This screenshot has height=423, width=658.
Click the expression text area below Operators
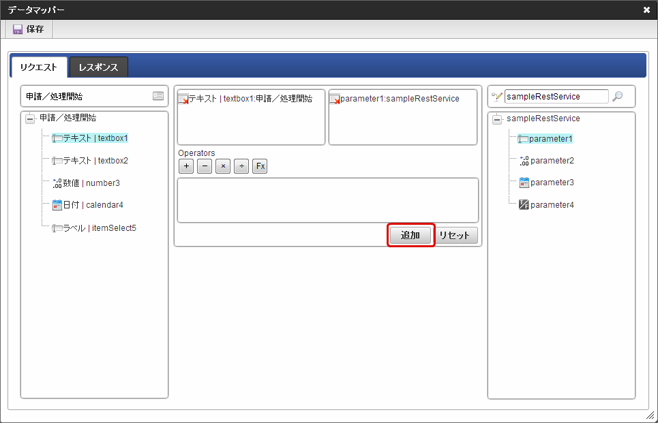[x=328, y=200]
